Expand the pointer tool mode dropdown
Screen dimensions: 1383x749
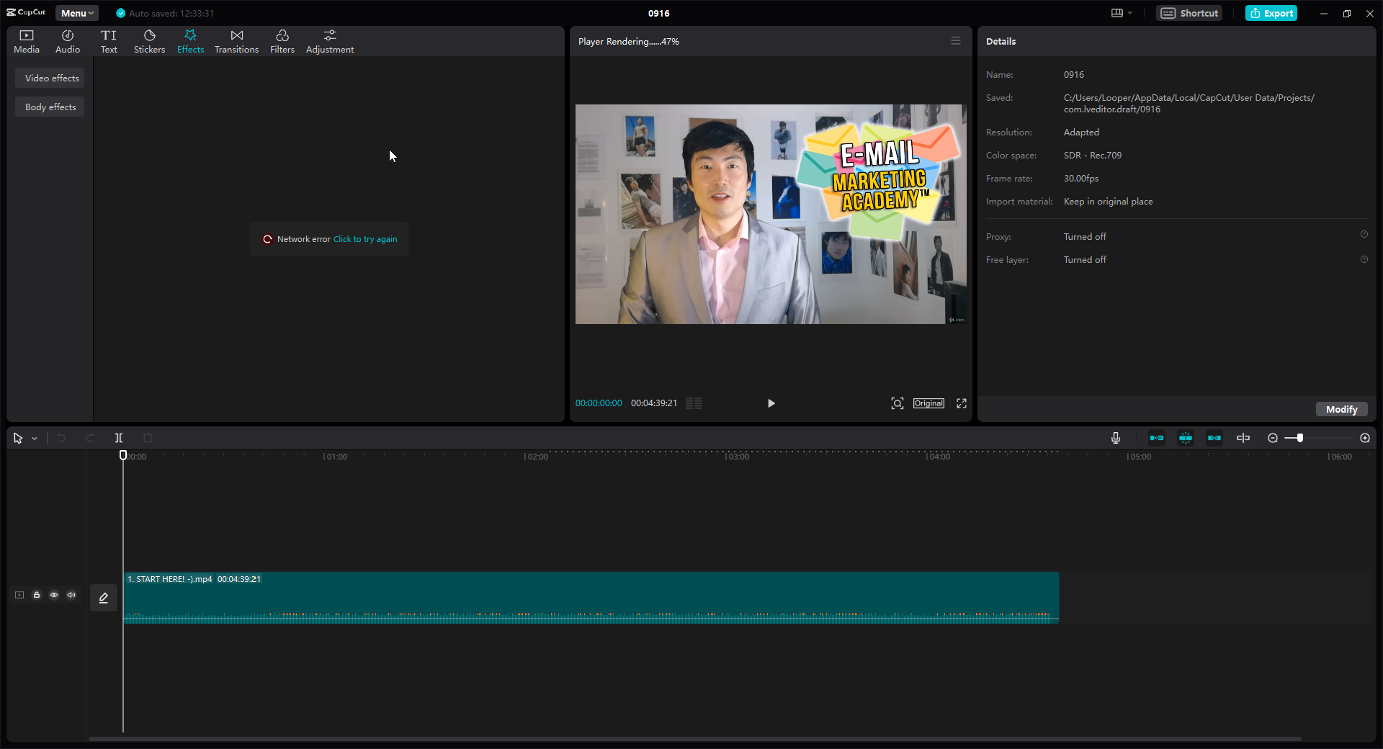tap(35, 439)
